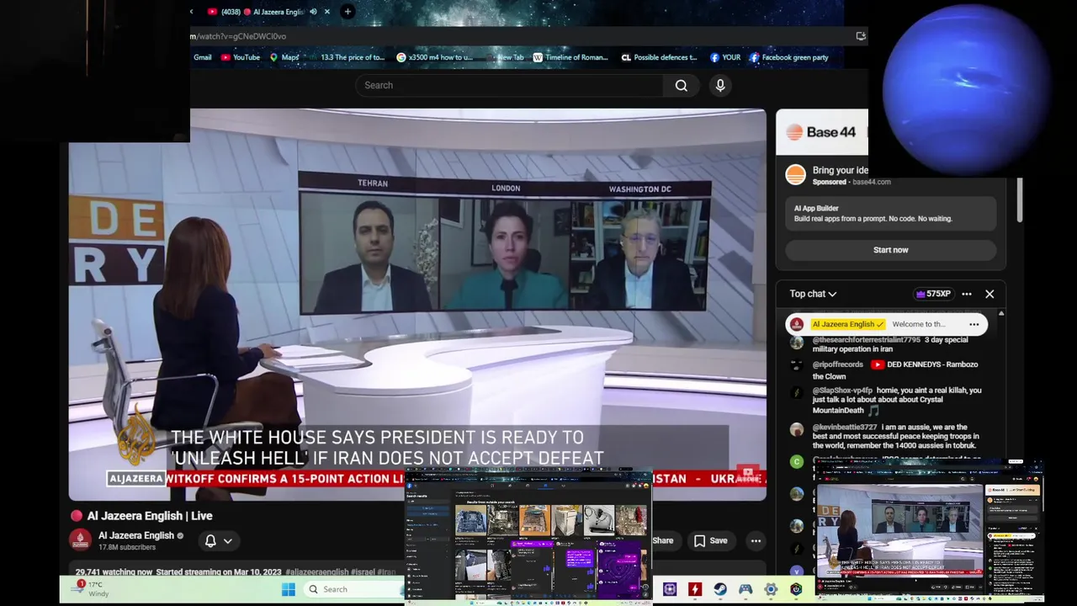
Task: Close the Al Jazeera English tab
Action: (x=327, y=12)
